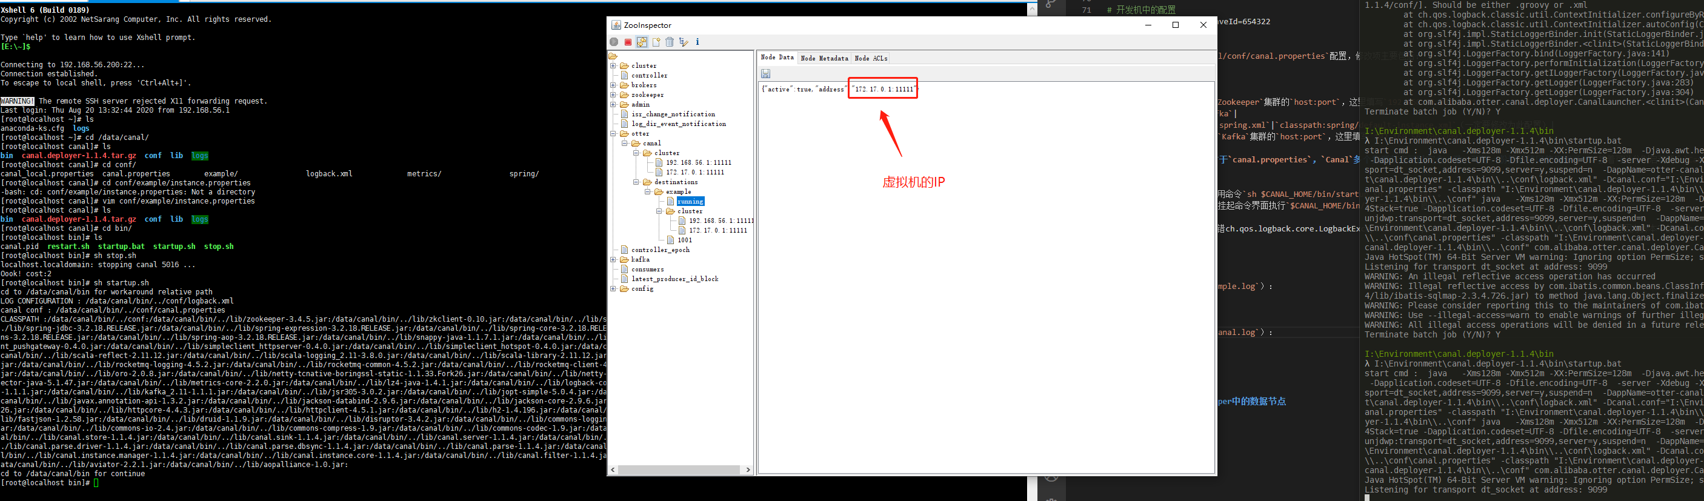Click the tree scrollbar right arrow

pyautogui.click(x=748, y=470)
